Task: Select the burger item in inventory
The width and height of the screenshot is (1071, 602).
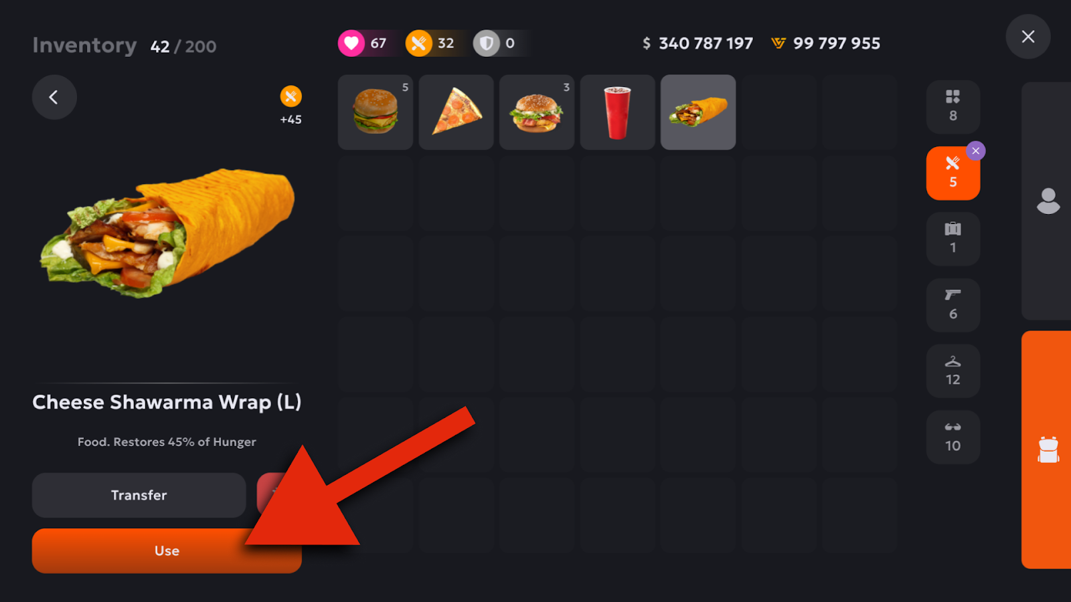Action: pyautogui.click(x=376, y=112)
